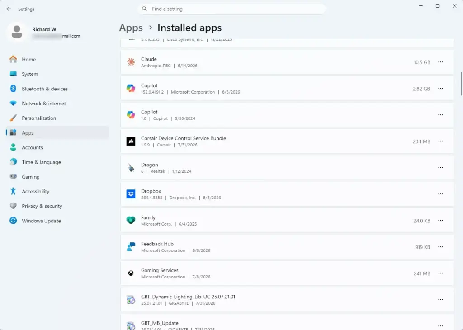Viewport: 463px width, 330px height.
Task: Click the 241 MB size value
Action: (422, 273)
